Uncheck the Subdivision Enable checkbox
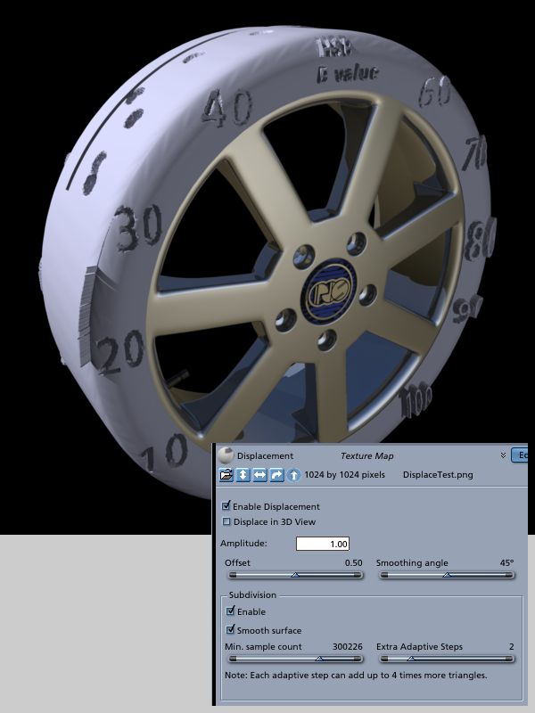 pos(231,611)
